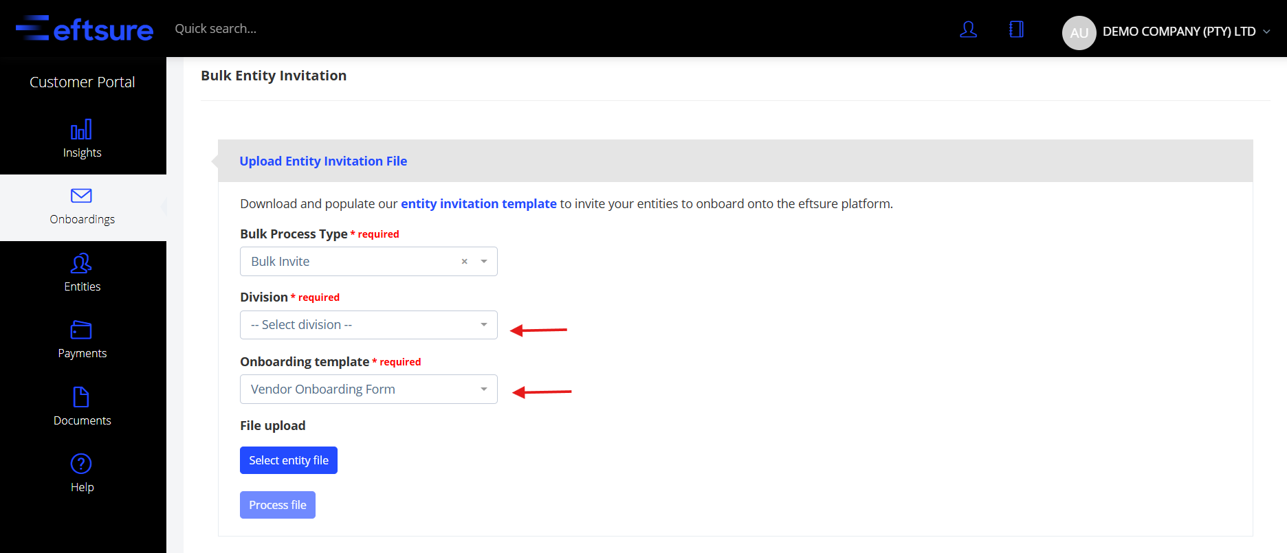Click the user profile icon in header
The image size is (1287, 553).
968,30
